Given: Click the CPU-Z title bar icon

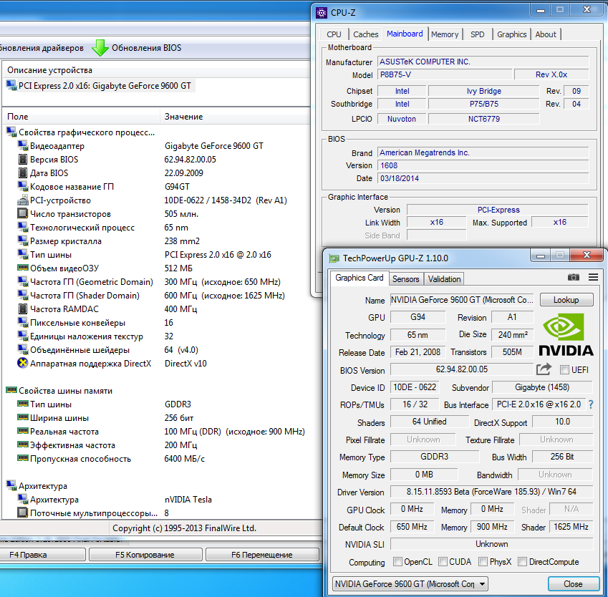Looking at the screenshot, I should [322, 13].
